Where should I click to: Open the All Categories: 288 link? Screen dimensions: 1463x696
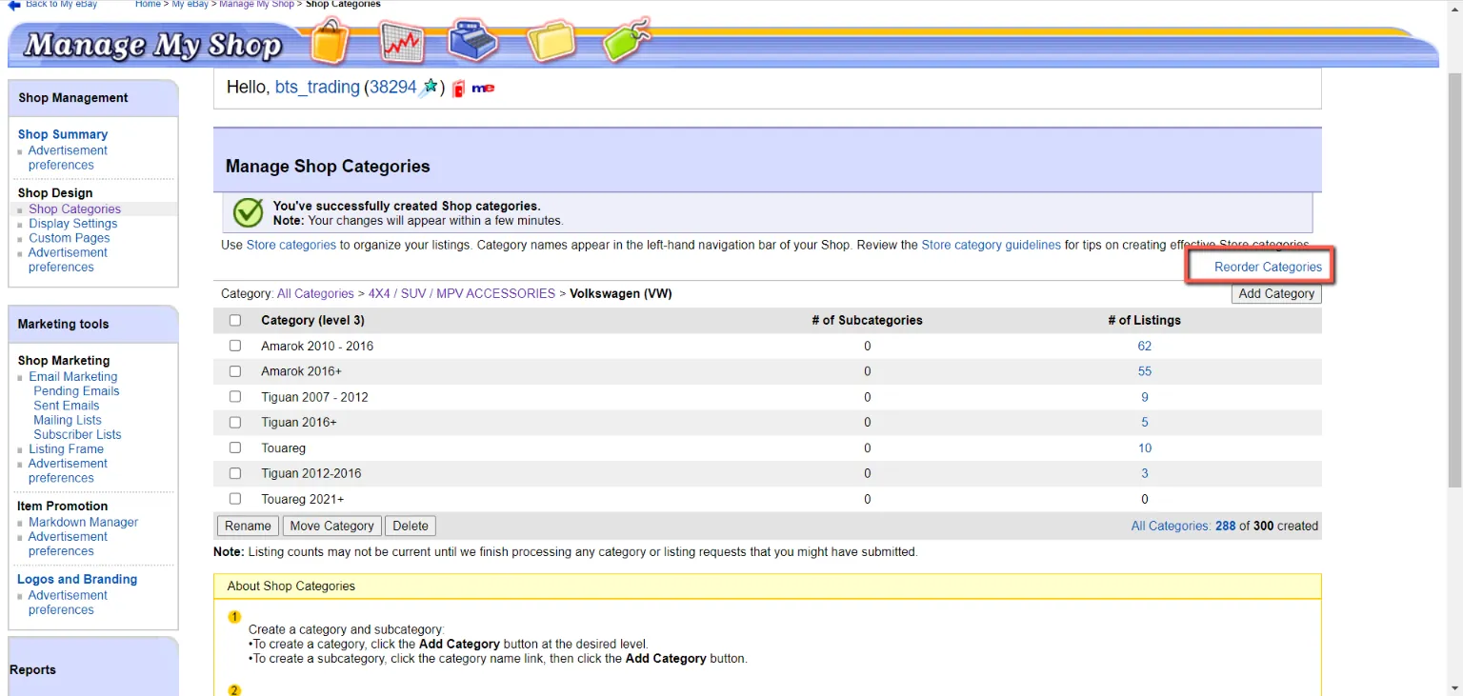tap(1183, 526)
